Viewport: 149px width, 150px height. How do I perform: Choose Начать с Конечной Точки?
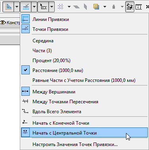[84, 123]
